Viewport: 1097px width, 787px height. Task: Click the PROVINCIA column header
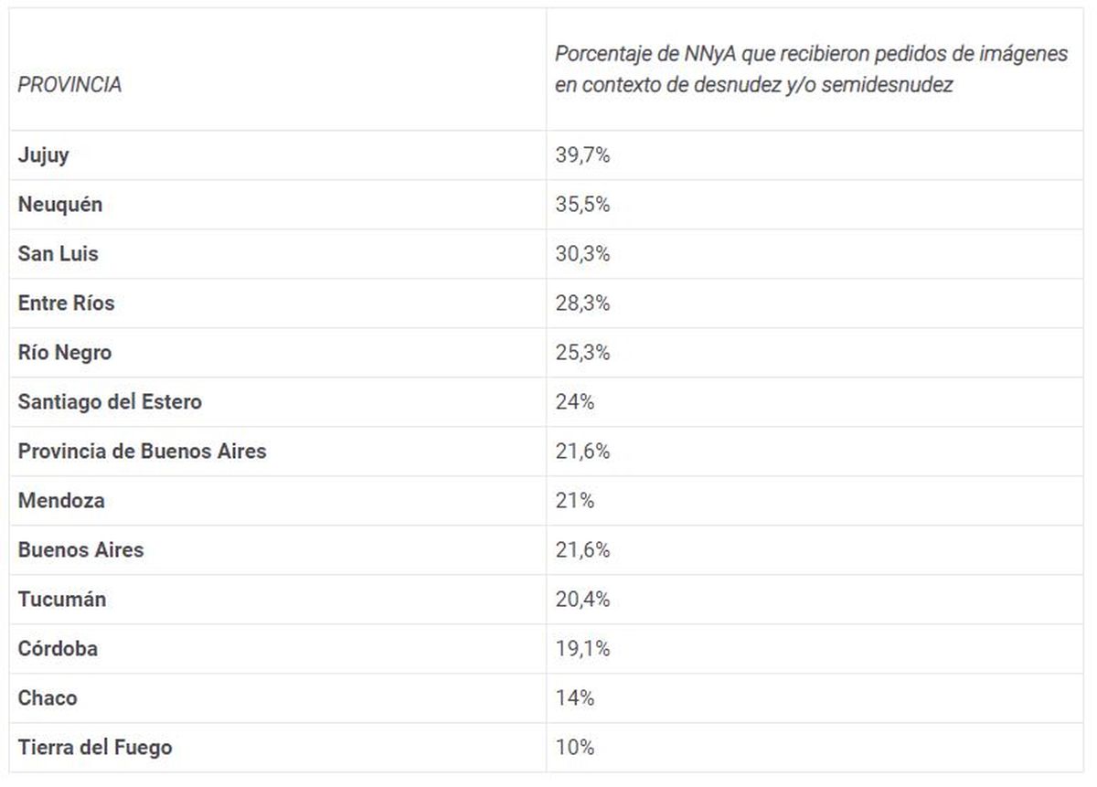(x=69, y=85)
